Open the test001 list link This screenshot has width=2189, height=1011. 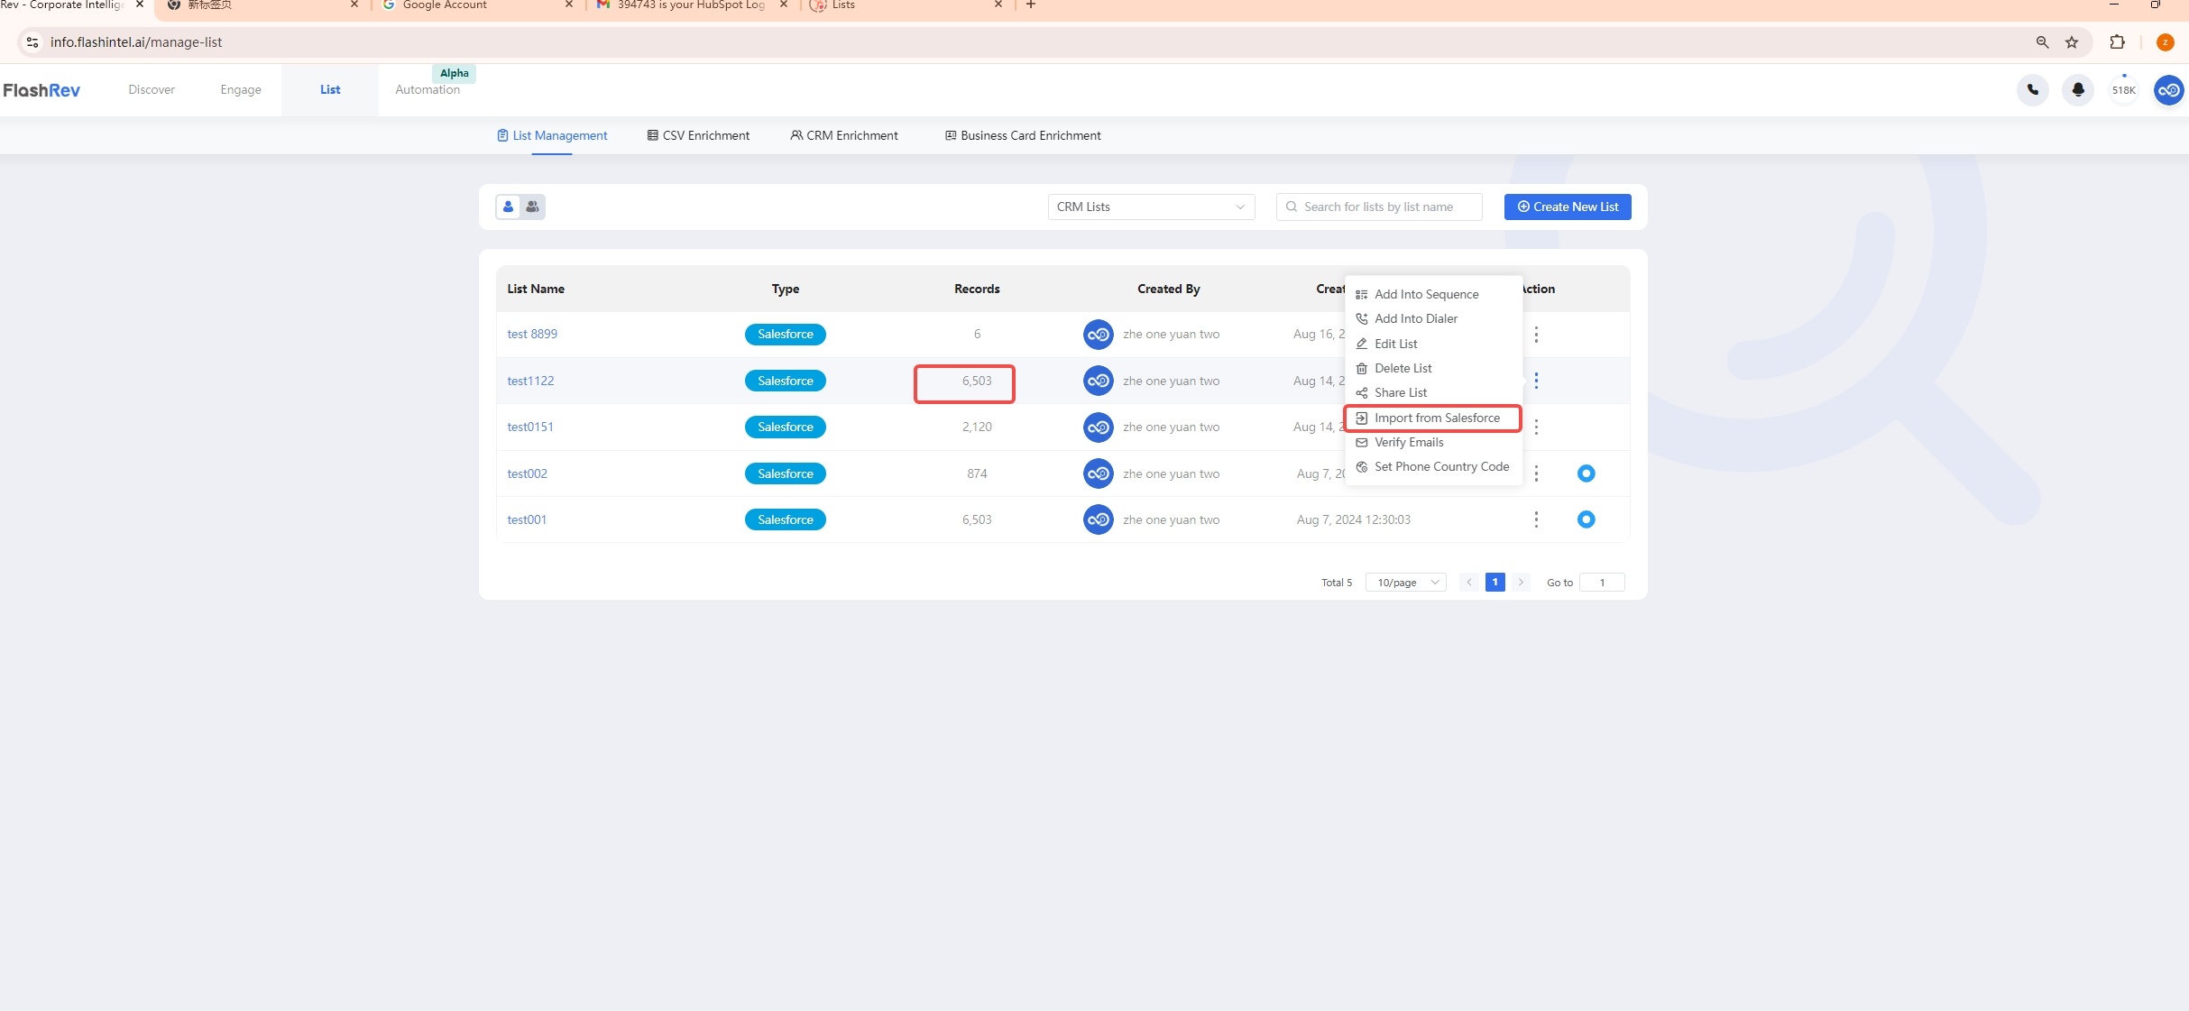[527, 519]
